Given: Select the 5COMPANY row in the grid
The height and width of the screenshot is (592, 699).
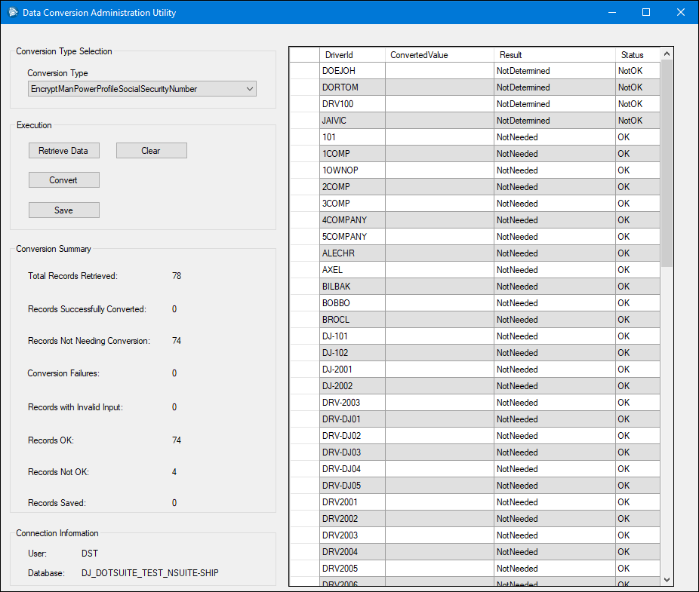Looking at the screenshot, I should click(353, 236).
